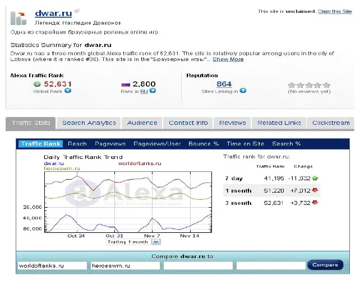The image size is (360, 281).
Task: Select the Clickstream tab
Action: point(331,123)
